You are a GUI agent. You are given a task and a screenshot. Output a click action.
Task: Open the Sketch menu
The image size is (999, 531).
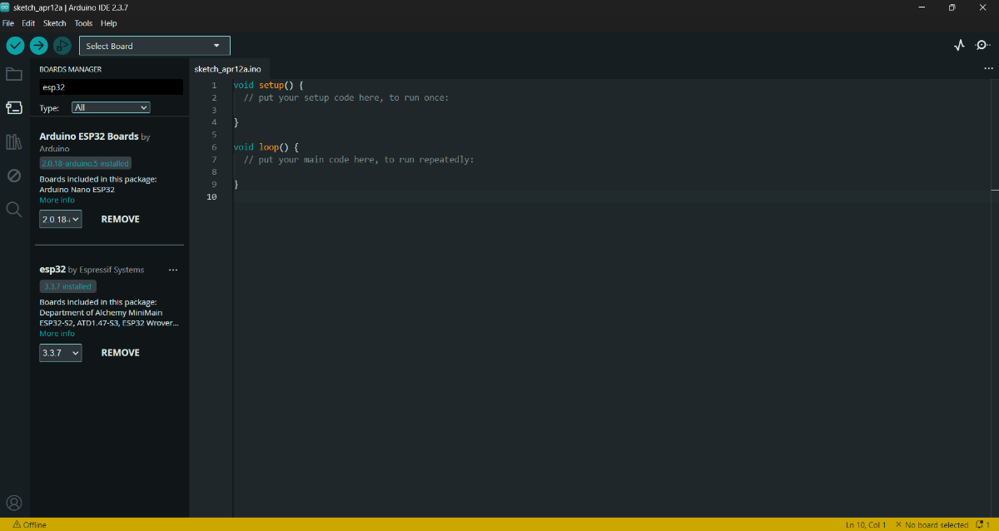pos(54,23)
